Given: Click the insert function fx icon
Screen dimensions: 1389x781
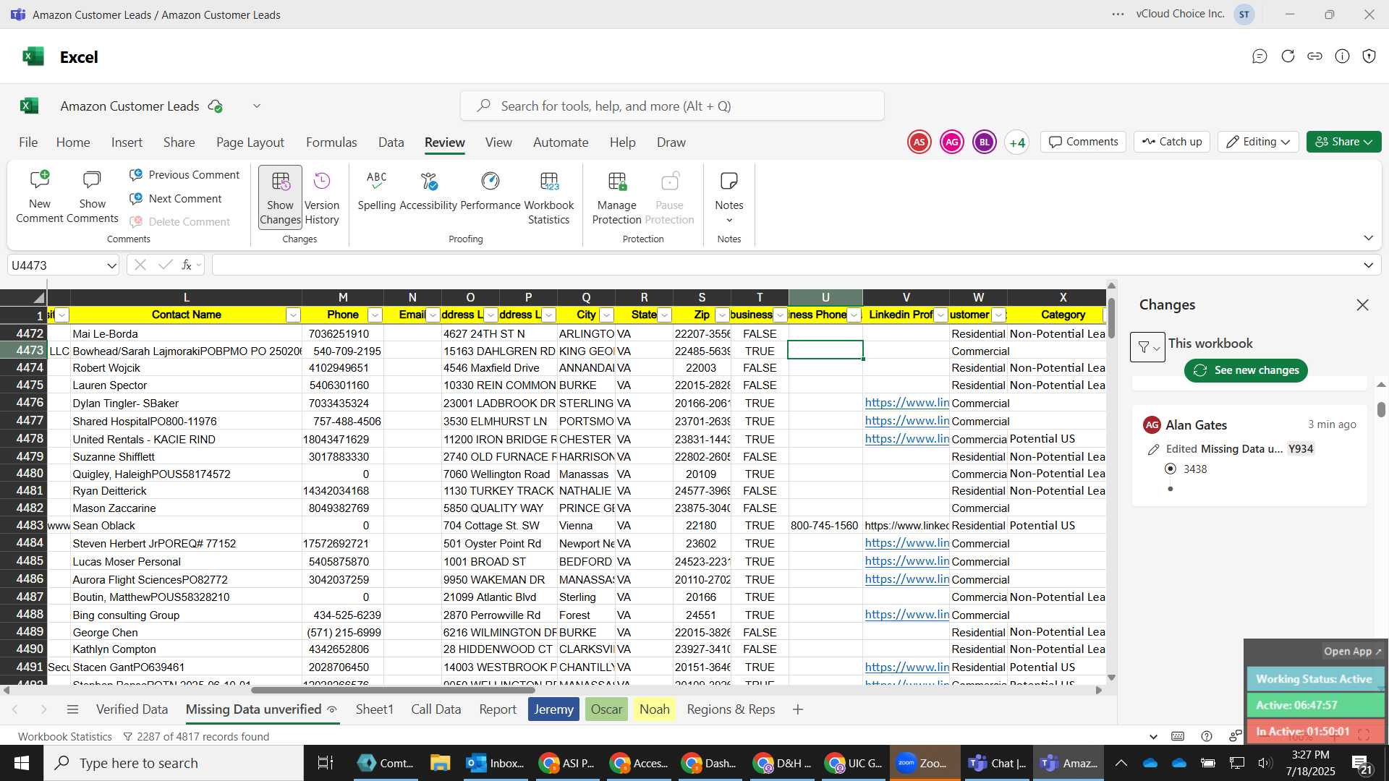Looking at the screenshot, I should [x=187, y=265].
